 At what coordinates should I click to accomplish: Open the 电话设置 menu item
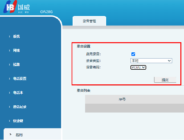click(x=20, y=79)
